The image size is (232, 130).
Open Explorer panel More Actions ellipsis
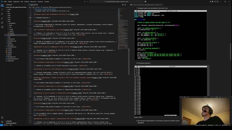point(25,5)
